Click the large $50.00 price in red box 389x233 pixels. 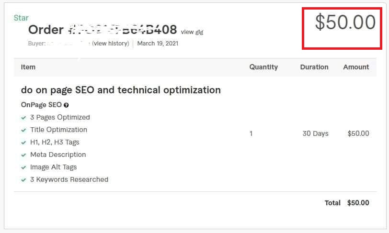(x=345, y=23)
